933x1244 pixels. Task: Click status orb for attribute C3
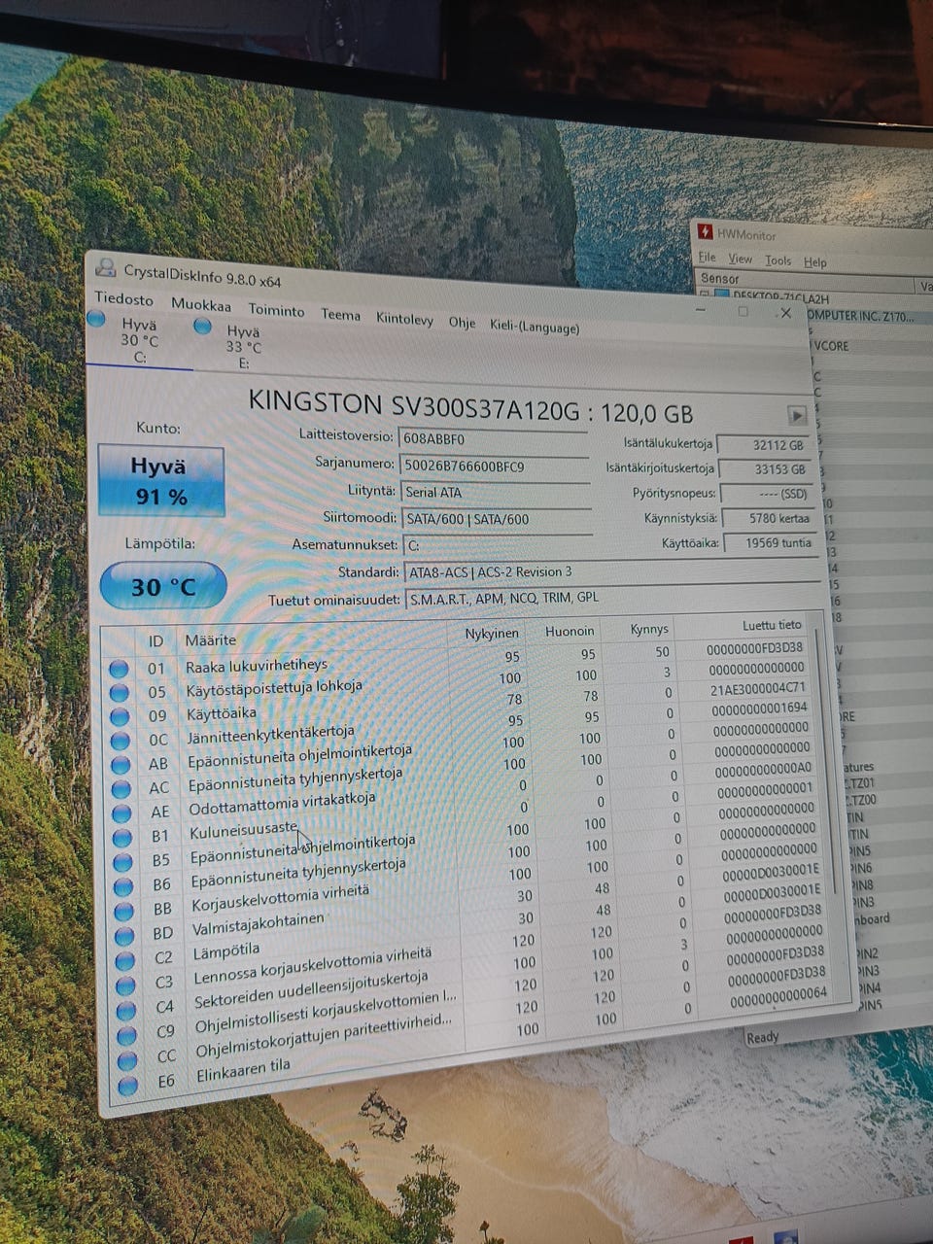[125, 985]
